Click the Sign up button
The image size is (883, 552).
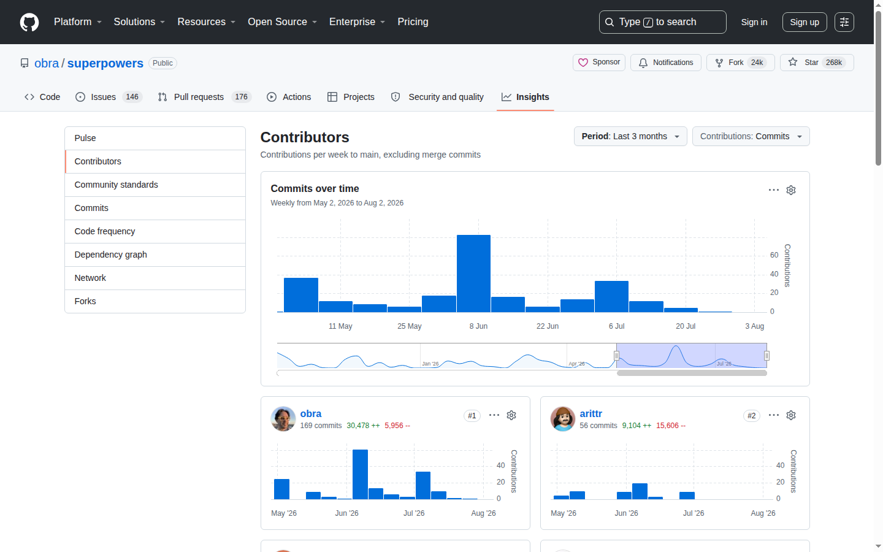[805, 22]
